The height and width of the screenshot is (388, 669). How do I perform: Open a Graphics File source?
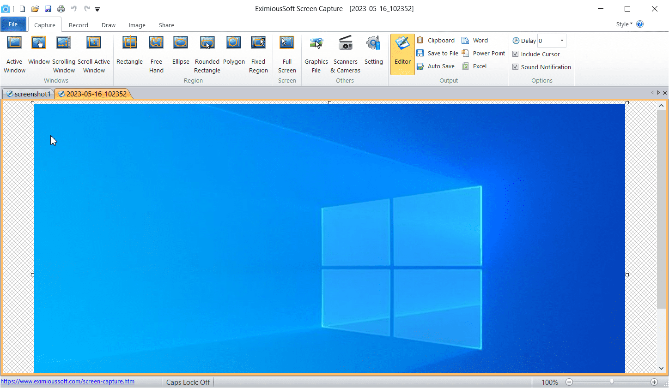click(x=316, y=54)
